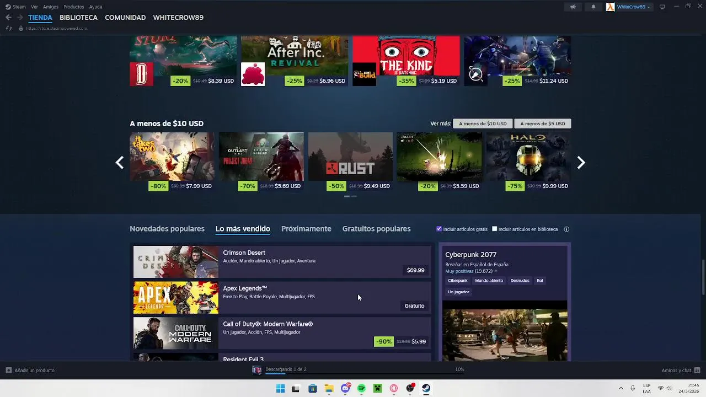Open the Apex Legends list entry

click(282, 298)
